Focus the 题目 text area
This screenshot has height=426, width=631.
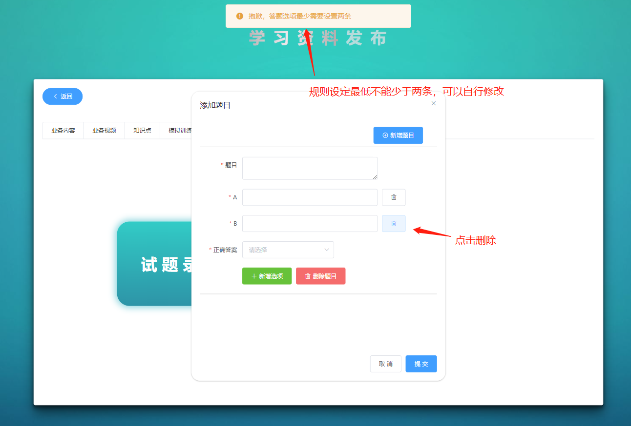point(310,168)
